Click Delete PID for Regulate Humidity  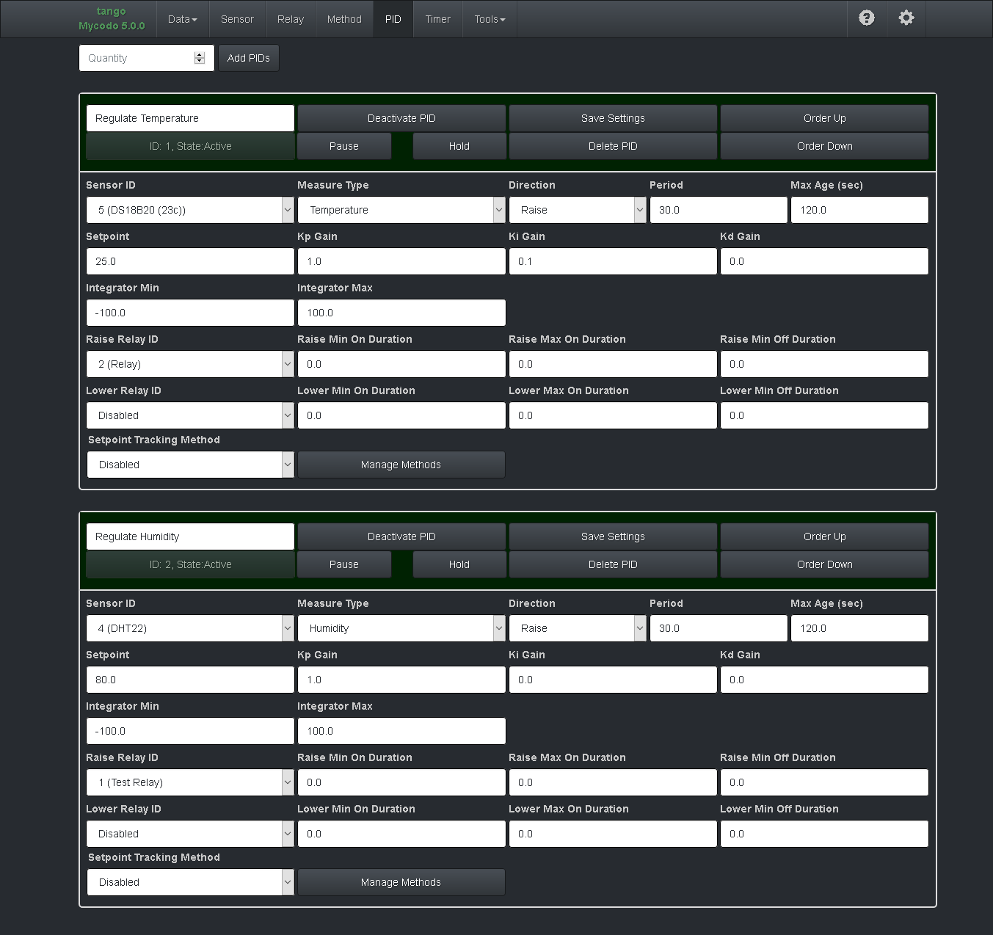coord(613,564)
